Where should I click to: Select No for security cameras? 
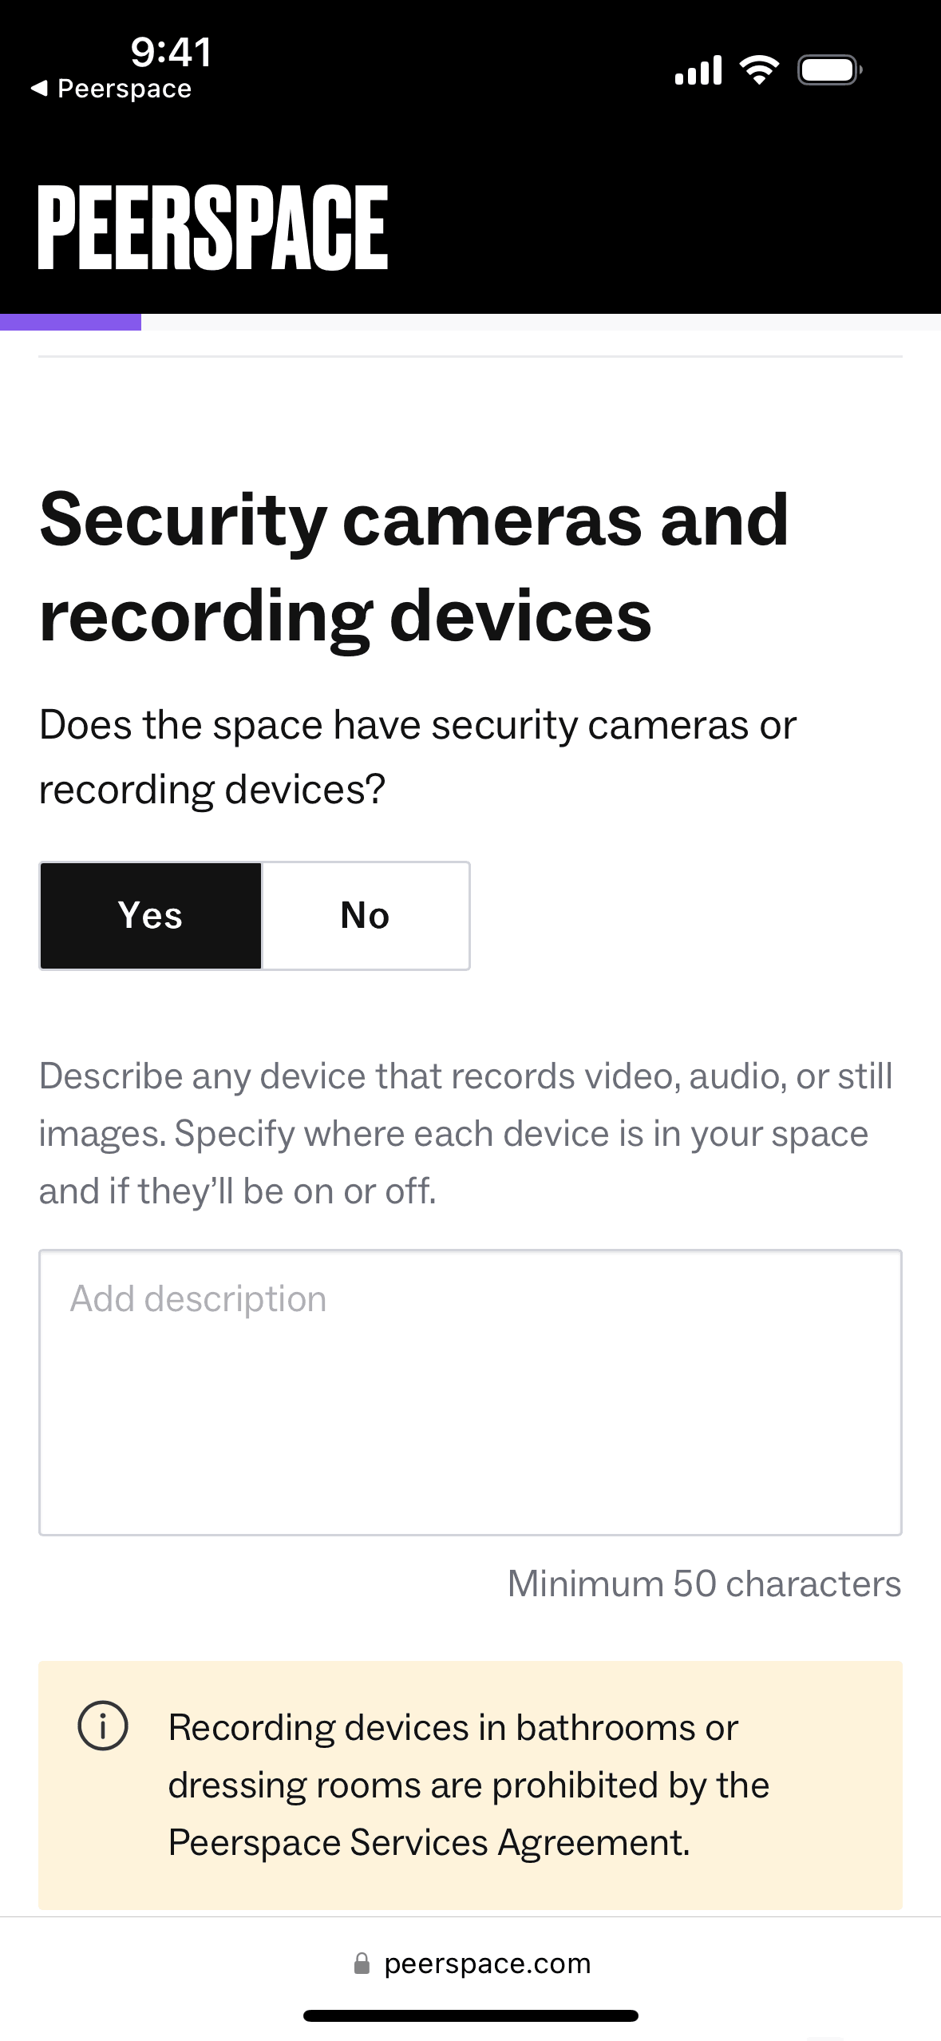click(x=366, y=915)
